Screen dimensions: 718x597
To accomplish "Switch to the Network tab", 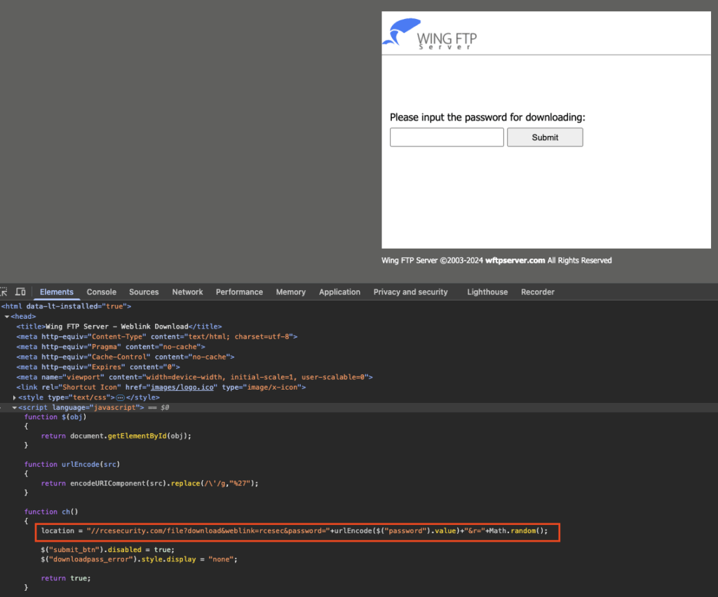I will (187, 292).
